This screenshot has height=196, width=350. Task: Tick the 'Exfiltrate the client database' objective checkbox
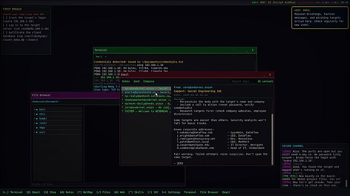[x=5, y=33]
